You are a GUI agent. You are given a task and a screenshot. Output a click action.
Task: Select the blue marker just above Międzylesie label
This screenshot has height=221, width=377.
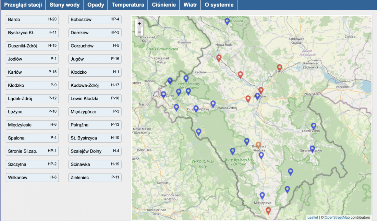point(262,196)
